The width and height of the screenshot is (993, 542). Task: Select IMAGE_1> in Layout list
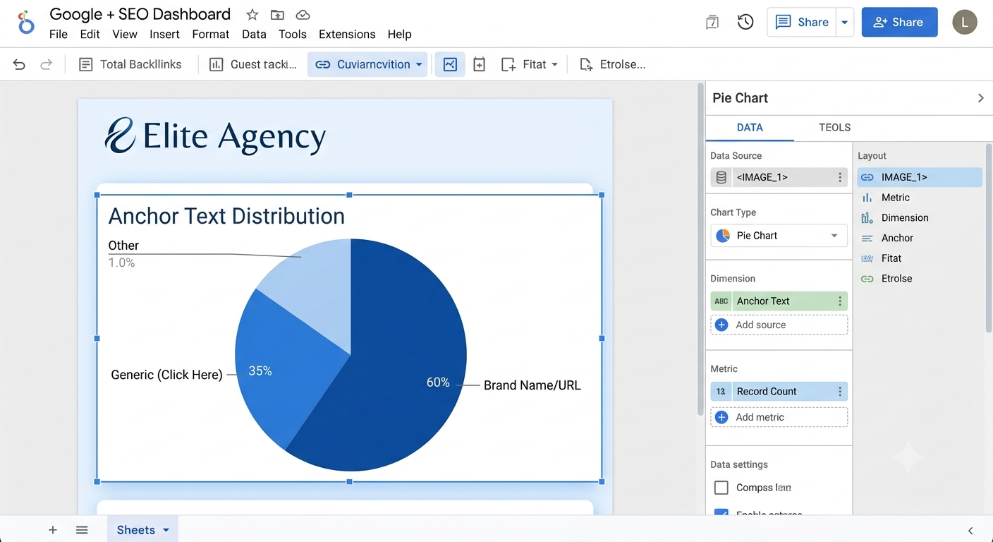click(919, 177)
